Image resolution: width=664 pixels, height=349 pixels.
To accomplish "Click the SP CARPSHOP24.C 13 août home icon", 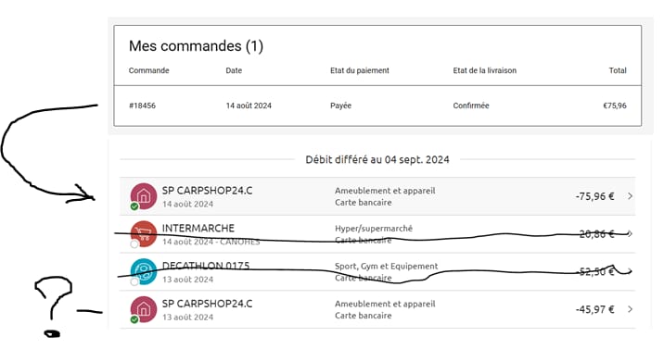I will [x=144, y=309].
